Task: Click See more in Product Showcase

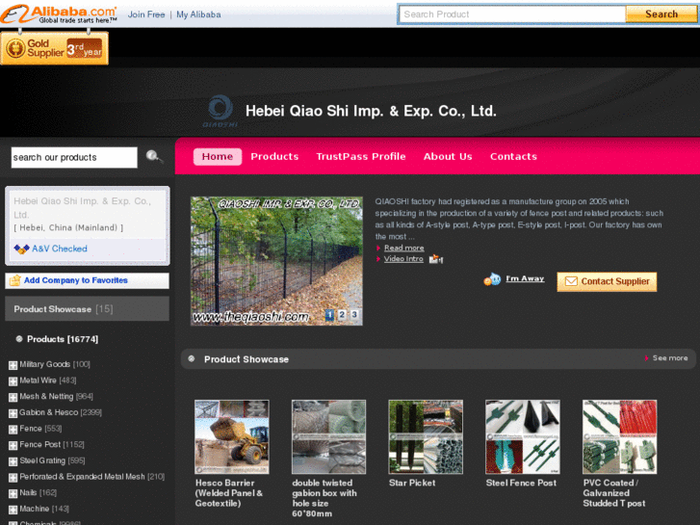Action: click(669, 358)
